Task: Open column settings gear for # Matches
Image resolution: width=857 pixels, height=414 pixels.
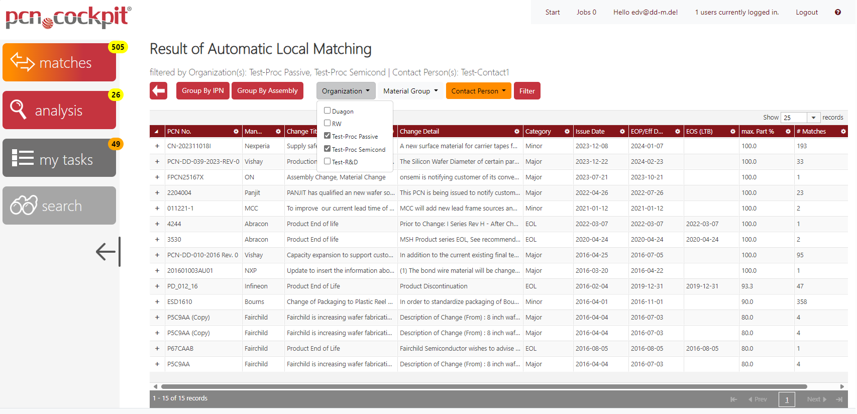Action: pos(843,132)
